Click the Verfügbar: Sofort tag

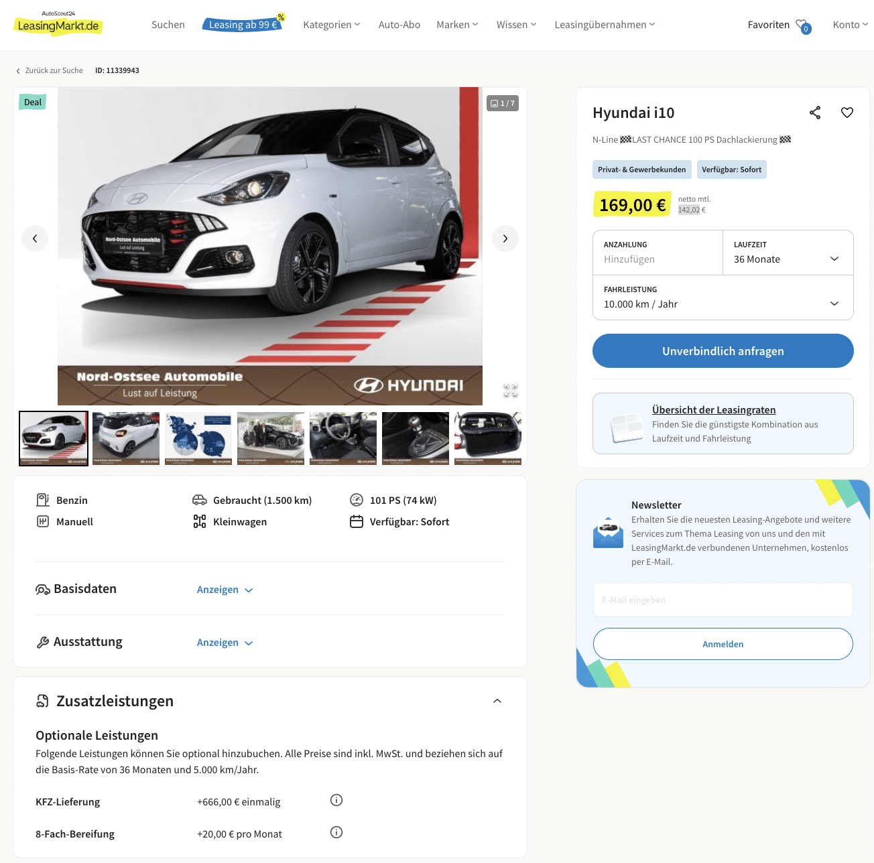click(x=732, y=170)
